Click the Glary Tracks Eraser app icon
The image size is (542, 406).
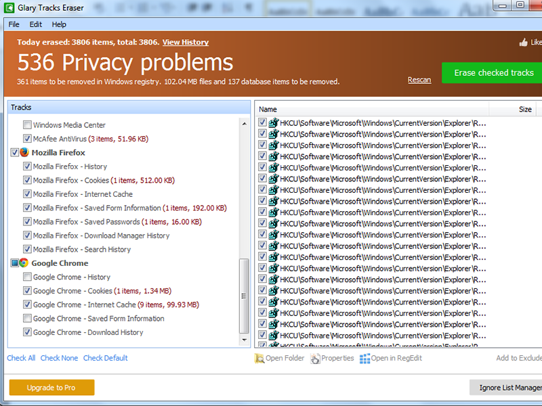pyautogui.click(x=9, y=7)
